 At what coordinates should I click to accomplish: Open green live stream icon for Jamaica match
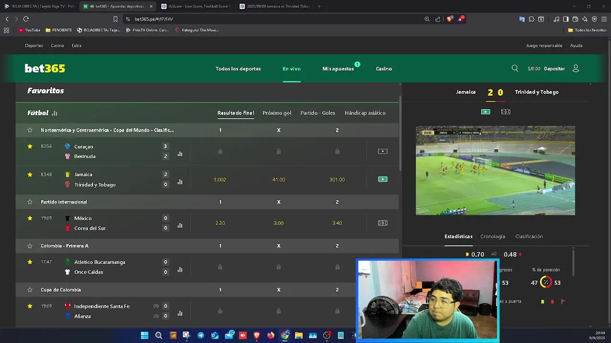[x=383, y=180]
